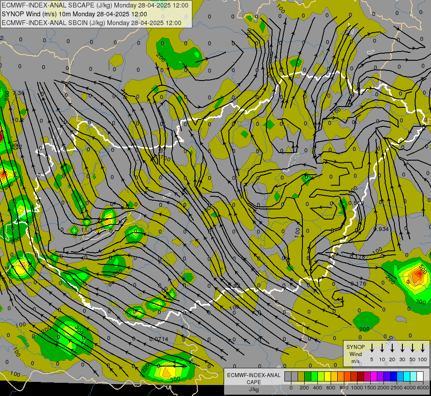The width and height of the screenshot is (431, 396).
Task: Select the SBCIN title line
Action: tap(92, 23)
